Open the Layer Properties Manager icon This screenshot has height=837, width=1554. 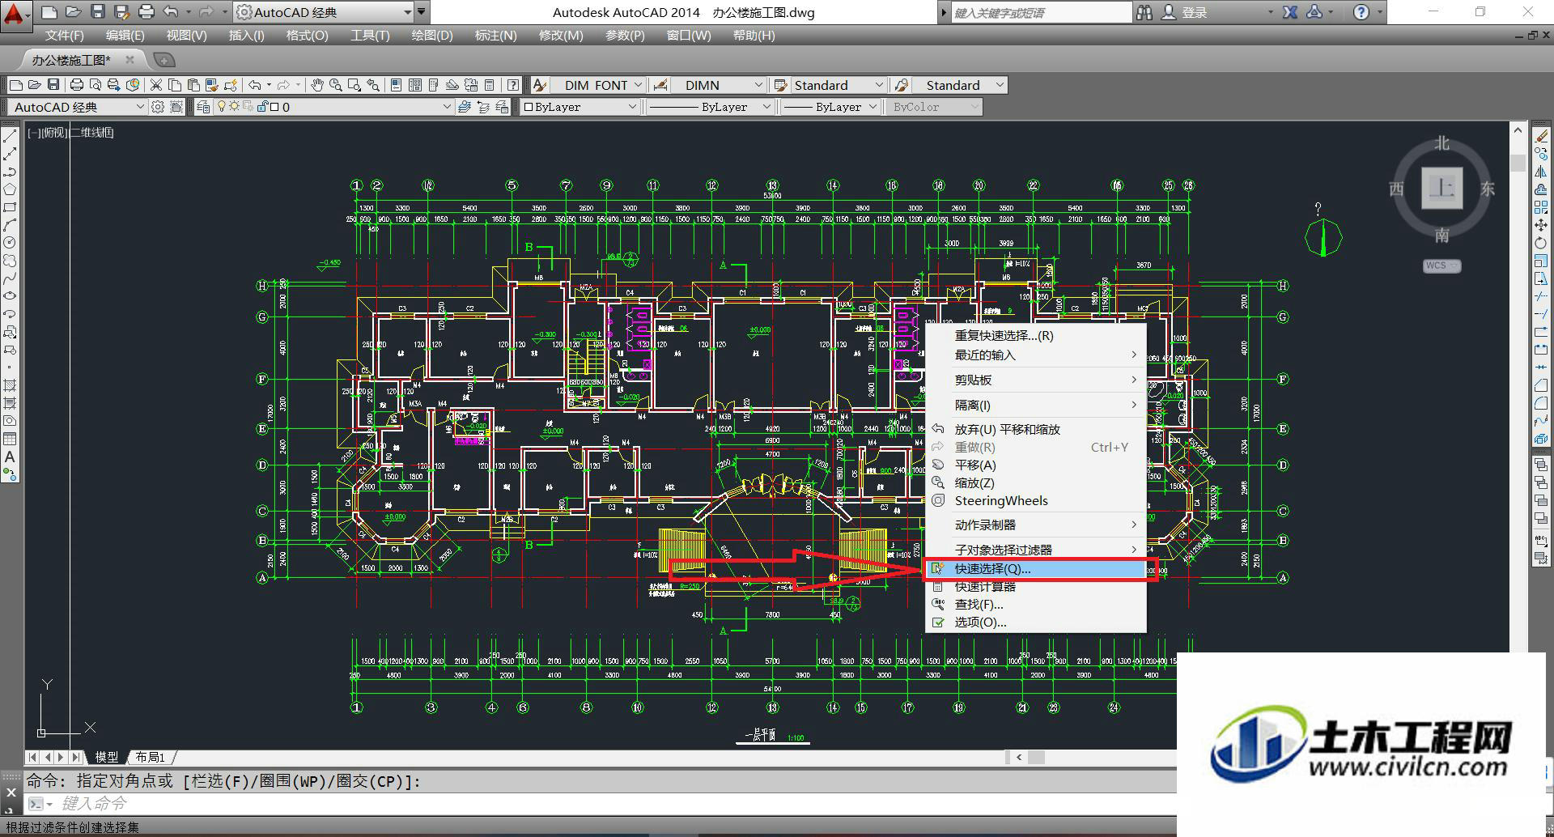[x=203, y=107]
